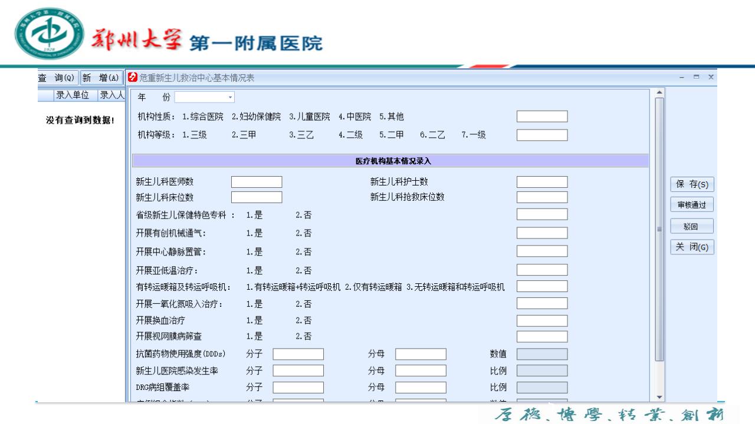Click the 新生儿科医师数 input field
Screen dimensions: 755x424
point(257,182)
